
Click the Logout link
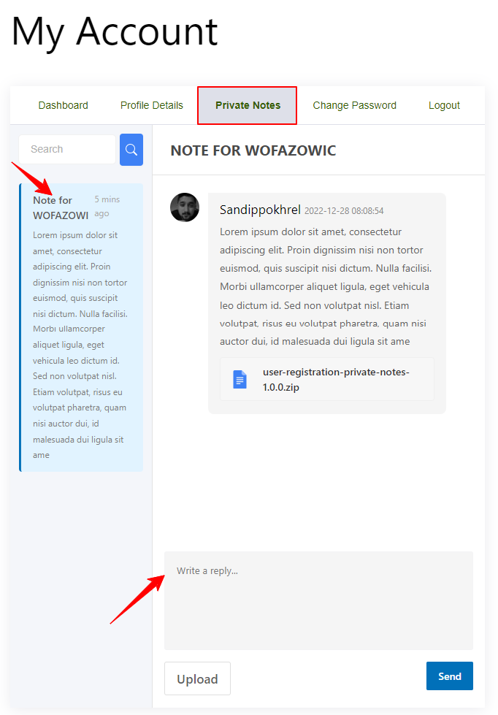[x=444, y=105]
